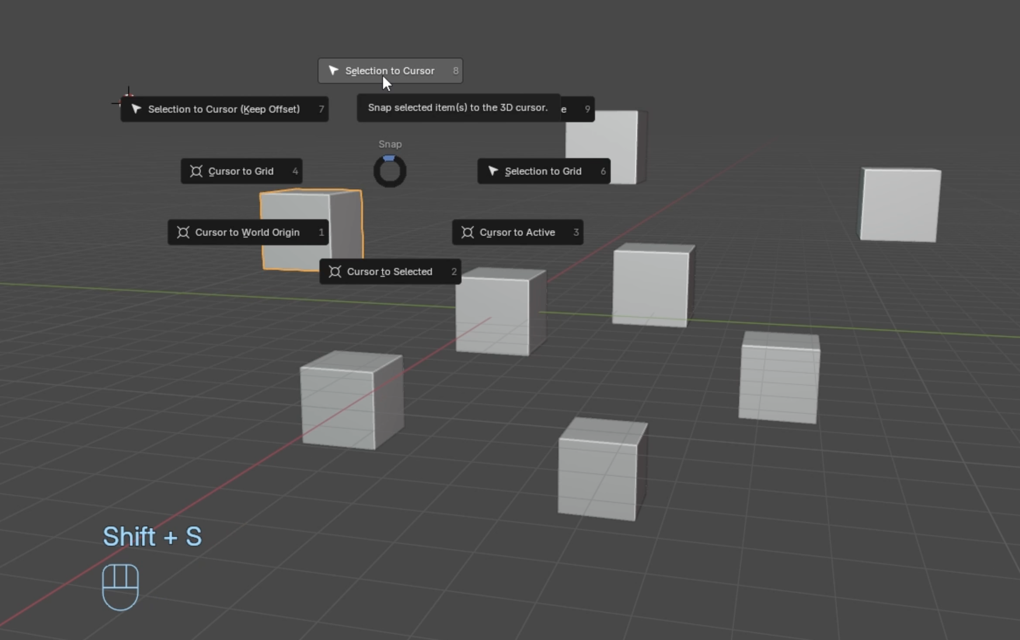Click the Cursor to Active cursor icon
The width and height of the screenshot is (1020, 640).
coord(467,232)
